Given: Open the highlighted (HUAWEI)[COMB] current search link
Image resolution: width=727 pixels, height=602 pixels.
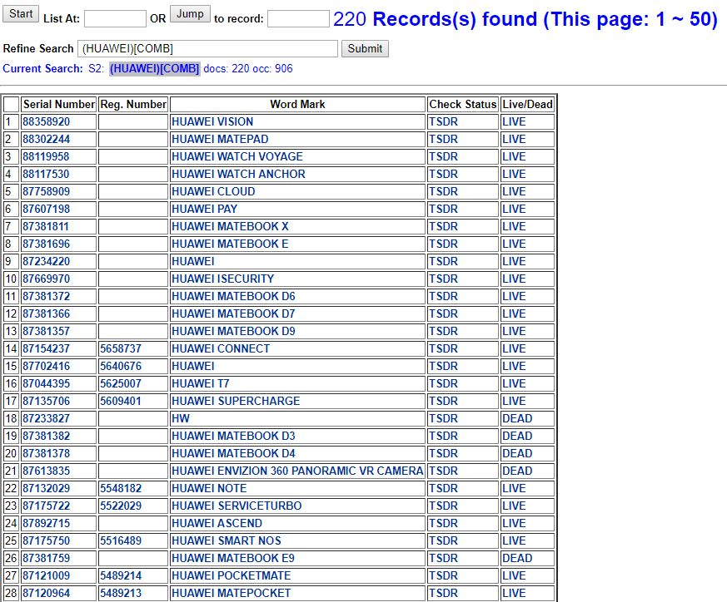Looking at the screenshot, I should pos(154,68).
